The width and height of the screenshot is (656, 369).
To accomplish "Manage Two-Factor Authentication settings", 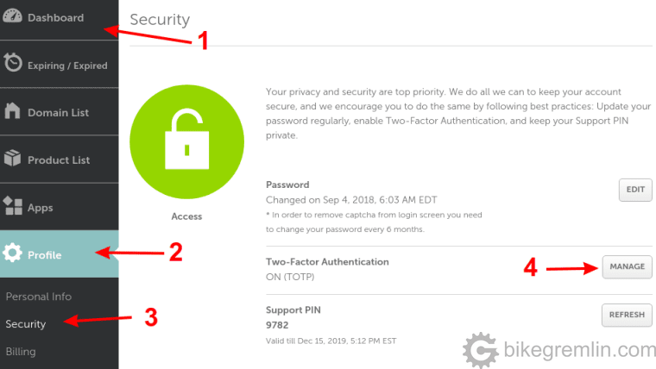I will [x=628, y=266].
